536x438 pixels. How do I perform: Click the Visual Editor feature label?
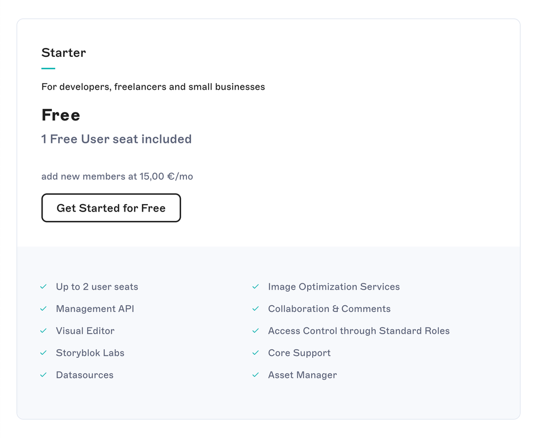(x=85, y=330)
